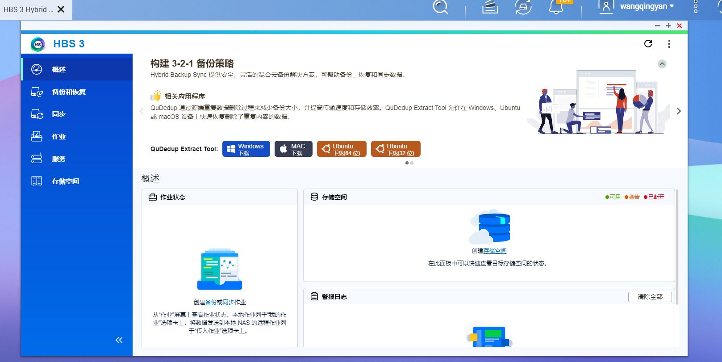Open 备份和恢复 in the sidebar
The width and height of the screenshot is (722, 362).
click(77, 92)
